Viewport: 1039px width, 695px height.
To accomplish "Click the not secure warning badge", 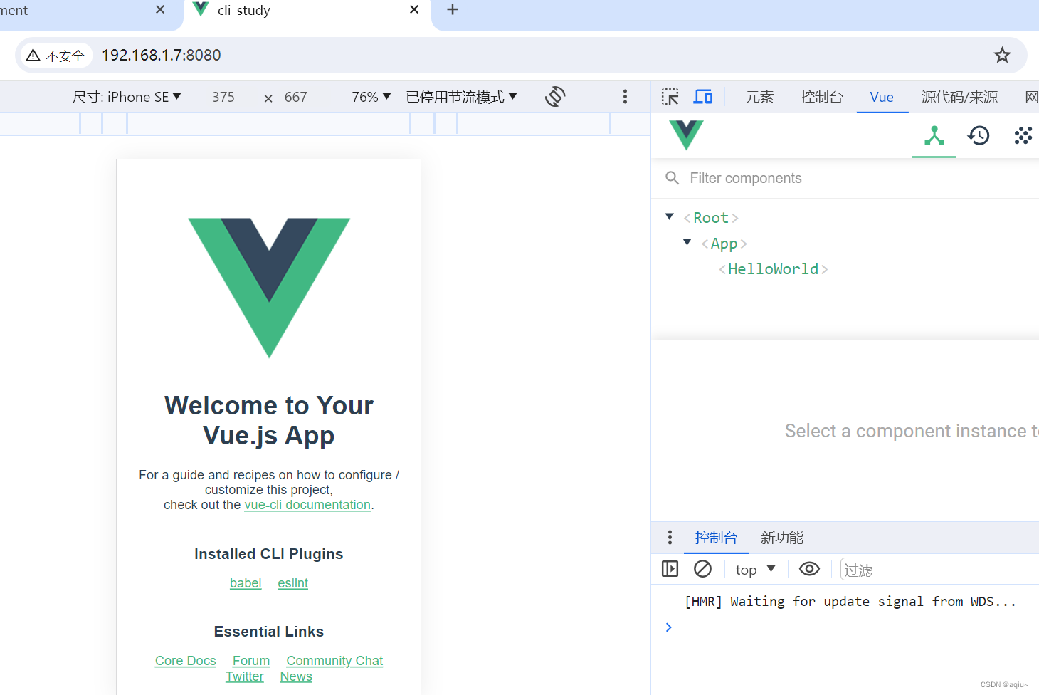I will [56, 56].
